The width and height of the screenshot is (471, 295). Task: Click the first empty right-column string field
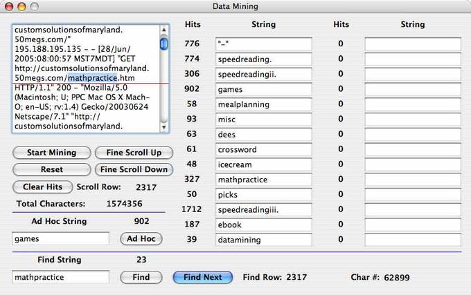tap(413, 44)
